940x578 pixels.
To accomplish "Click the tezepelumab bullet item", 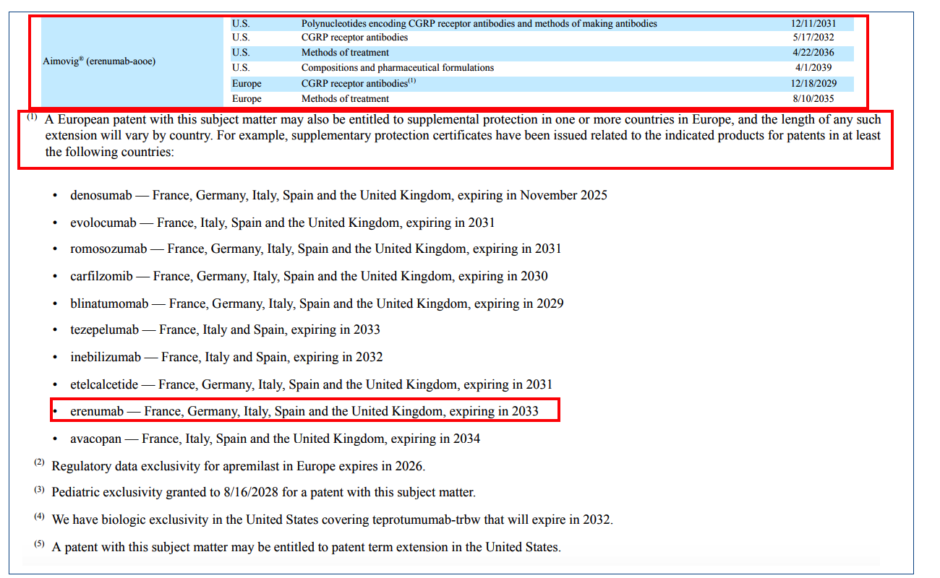I will 225,329.
